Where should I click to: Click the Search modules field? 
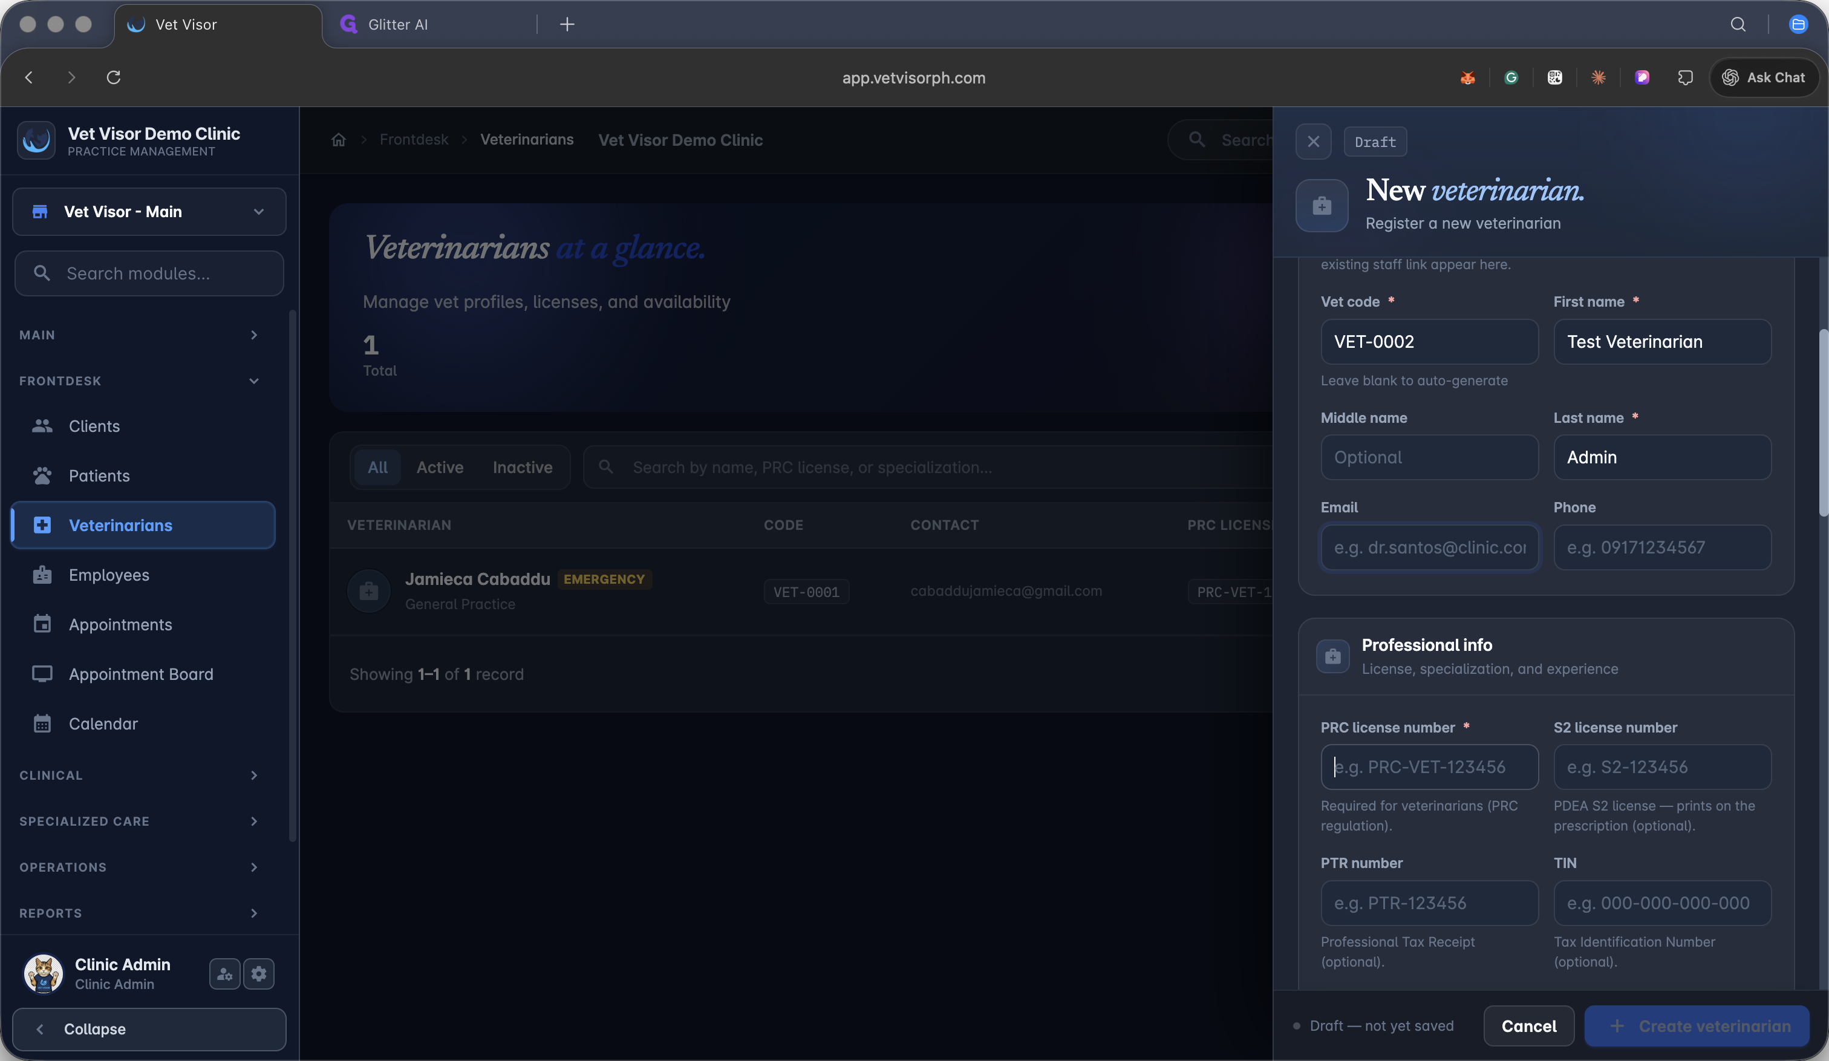point(149,273)
